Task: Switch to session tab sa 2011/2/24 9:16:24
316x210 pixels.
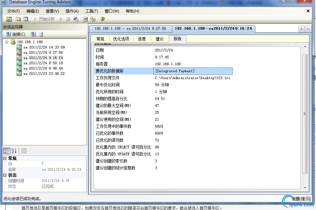Action: pyautogui.click(x=214, y=28)
